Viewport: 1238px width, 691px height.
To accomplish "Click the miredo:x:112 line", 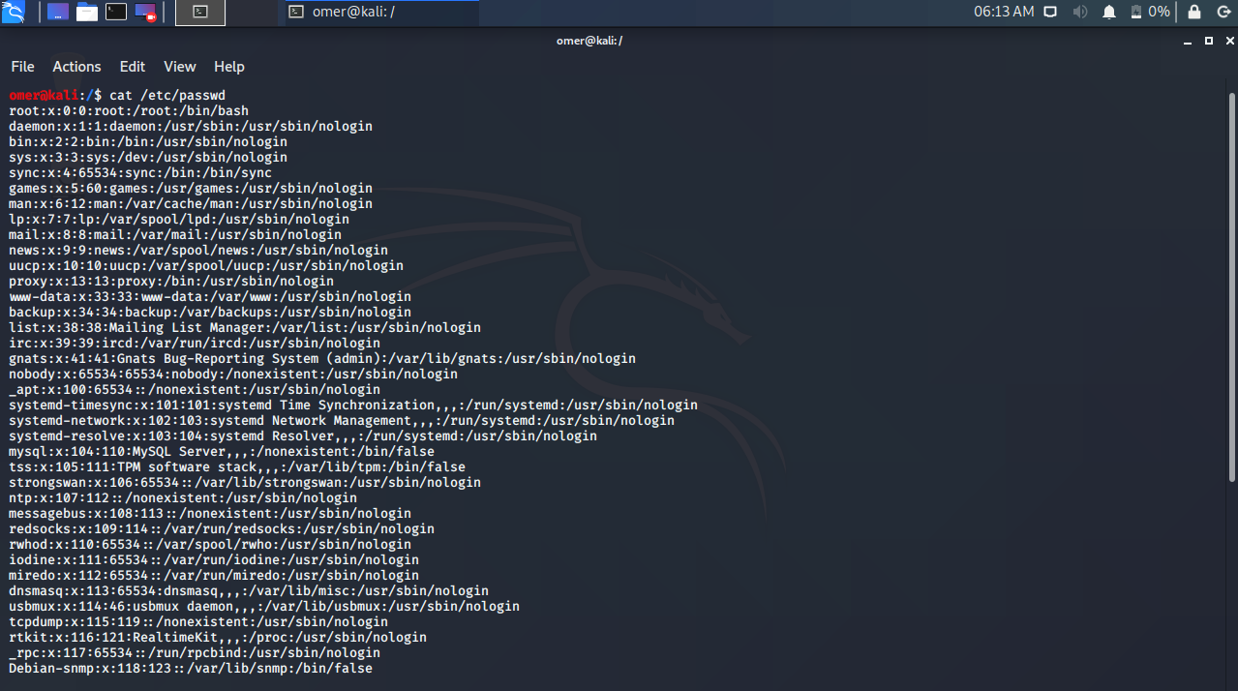I will coord(214,575).
